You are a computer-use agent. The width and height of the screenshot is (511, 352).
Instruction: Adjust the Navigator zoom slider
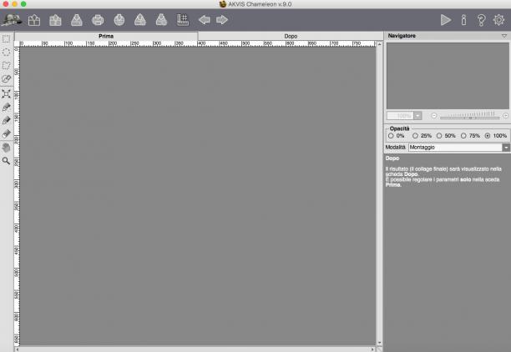point(469,116)
